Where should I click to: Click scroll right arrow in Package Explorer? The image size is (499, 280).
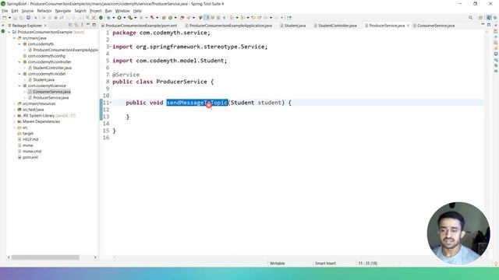click(x=95, y=257)
